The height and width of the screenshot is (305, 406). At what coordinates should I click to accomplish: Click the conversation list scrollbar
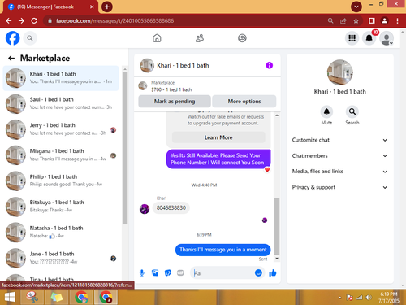click(125, 148)
